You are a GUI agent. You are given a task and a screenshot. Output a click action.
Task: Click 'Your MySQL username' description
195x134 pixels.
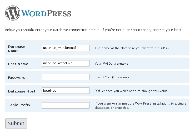pos(111,64)
